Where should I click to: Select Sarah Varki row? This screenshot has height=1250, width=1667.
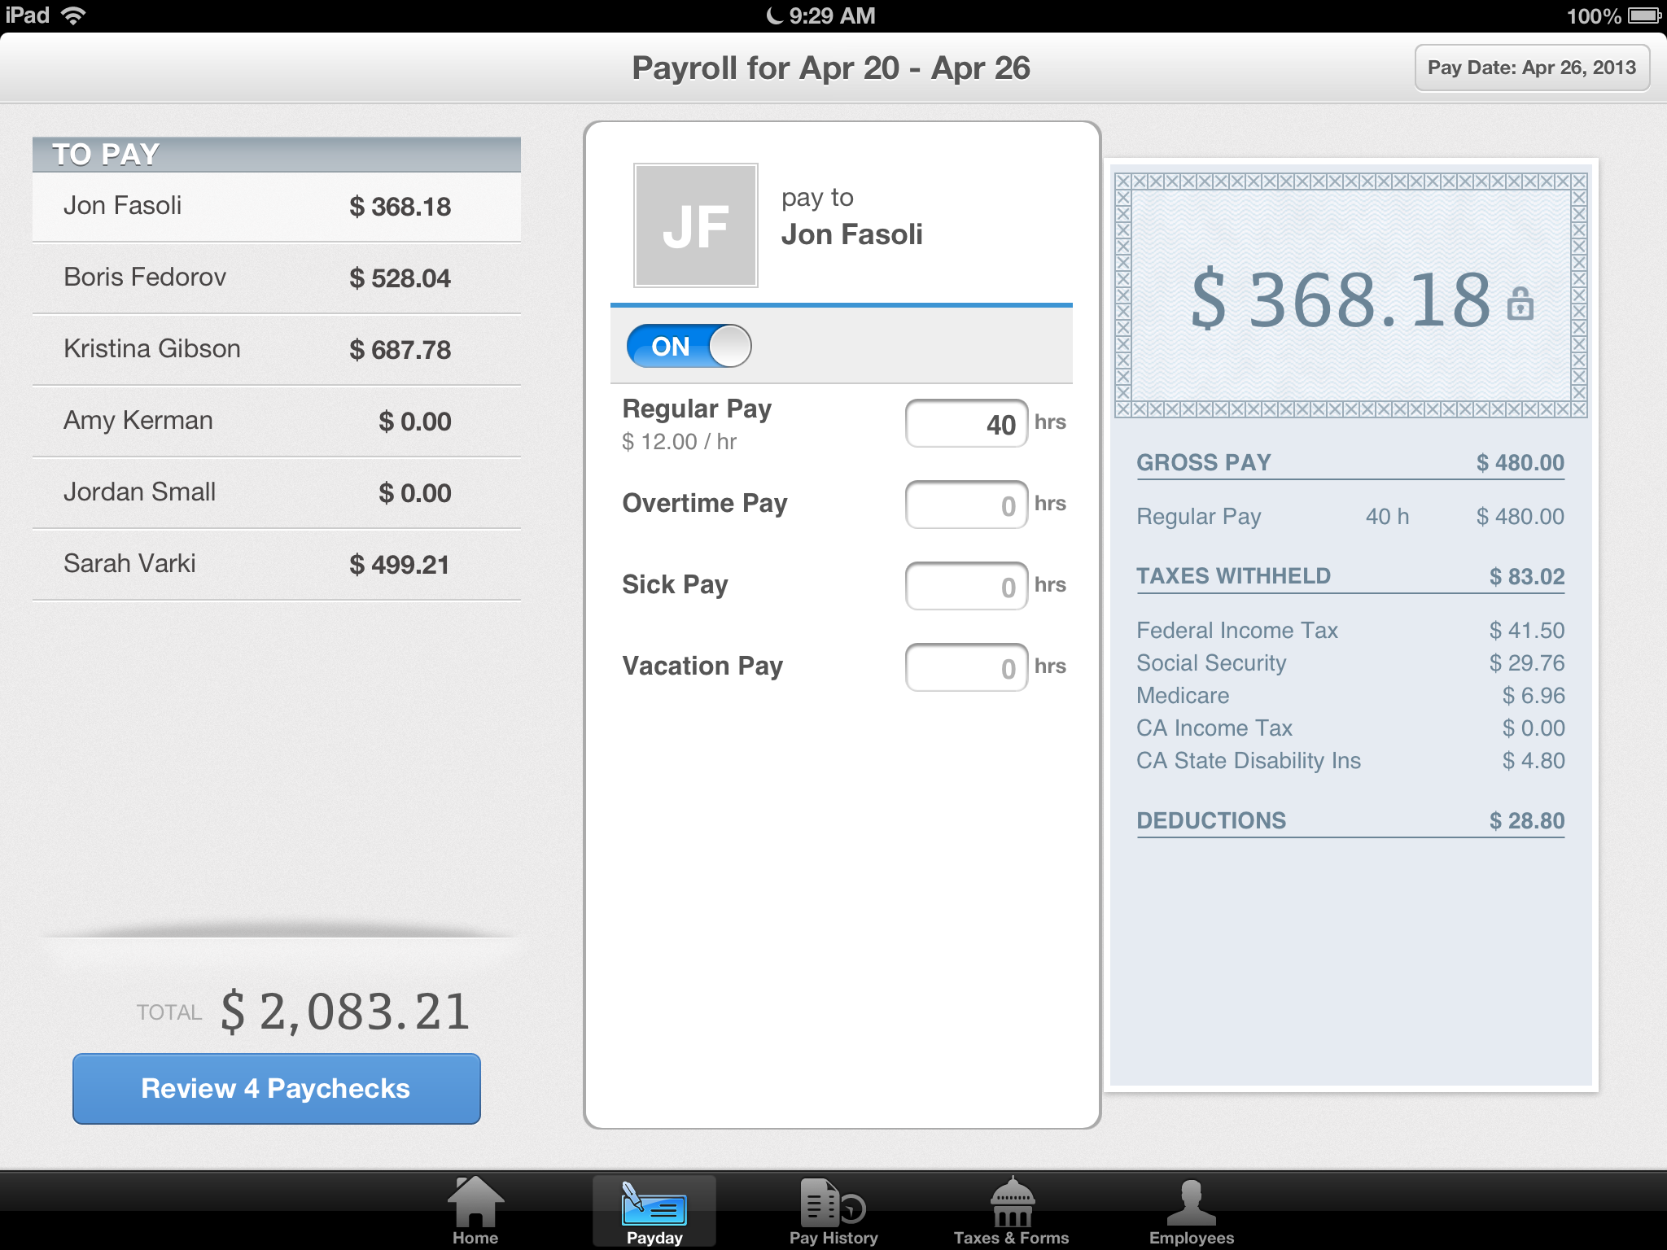coord(277,565)
